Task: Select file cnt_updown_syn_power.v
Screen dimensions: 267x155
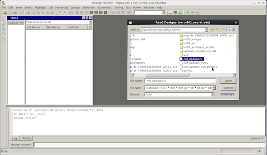Action: [199, 67]
